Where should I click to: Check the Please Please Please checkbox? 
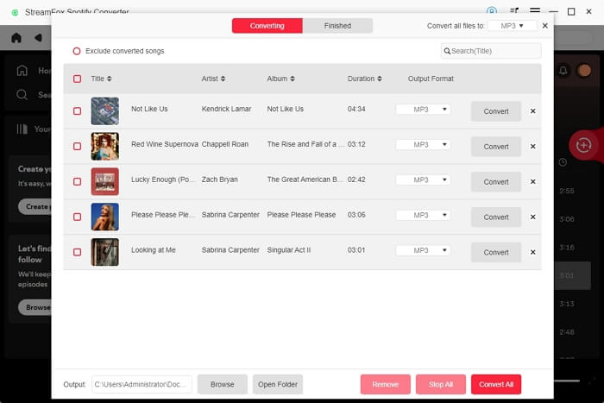pyautogui.click(x=77, y=217)
